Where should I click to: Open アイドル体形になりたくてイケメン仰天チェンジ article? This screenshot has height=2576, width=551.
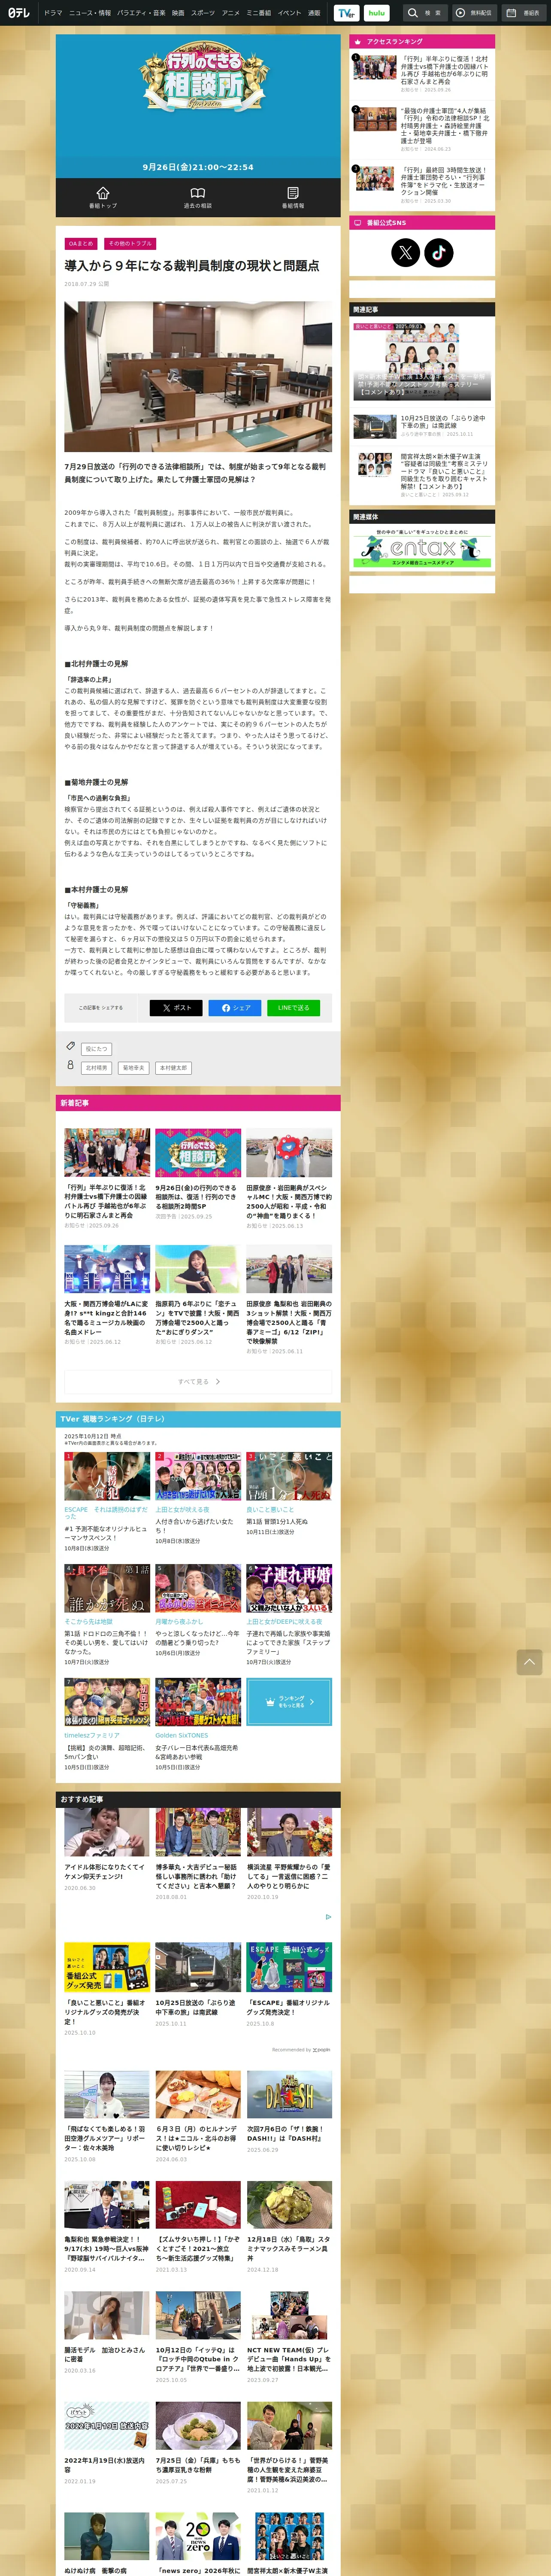tap(107, 1850)
